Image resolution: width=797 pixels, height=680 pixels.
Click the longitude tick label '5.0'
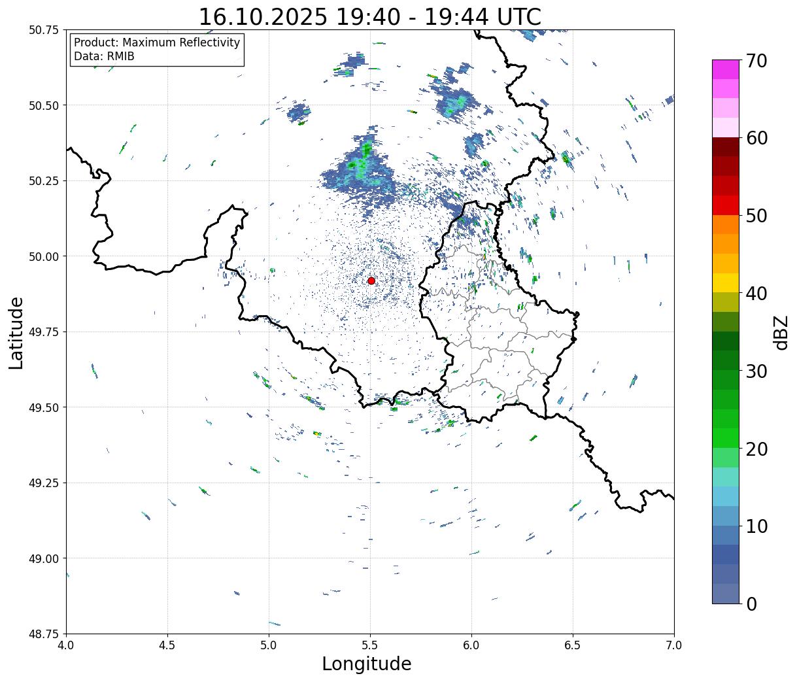pyautogui.click(x=269, y=645)
